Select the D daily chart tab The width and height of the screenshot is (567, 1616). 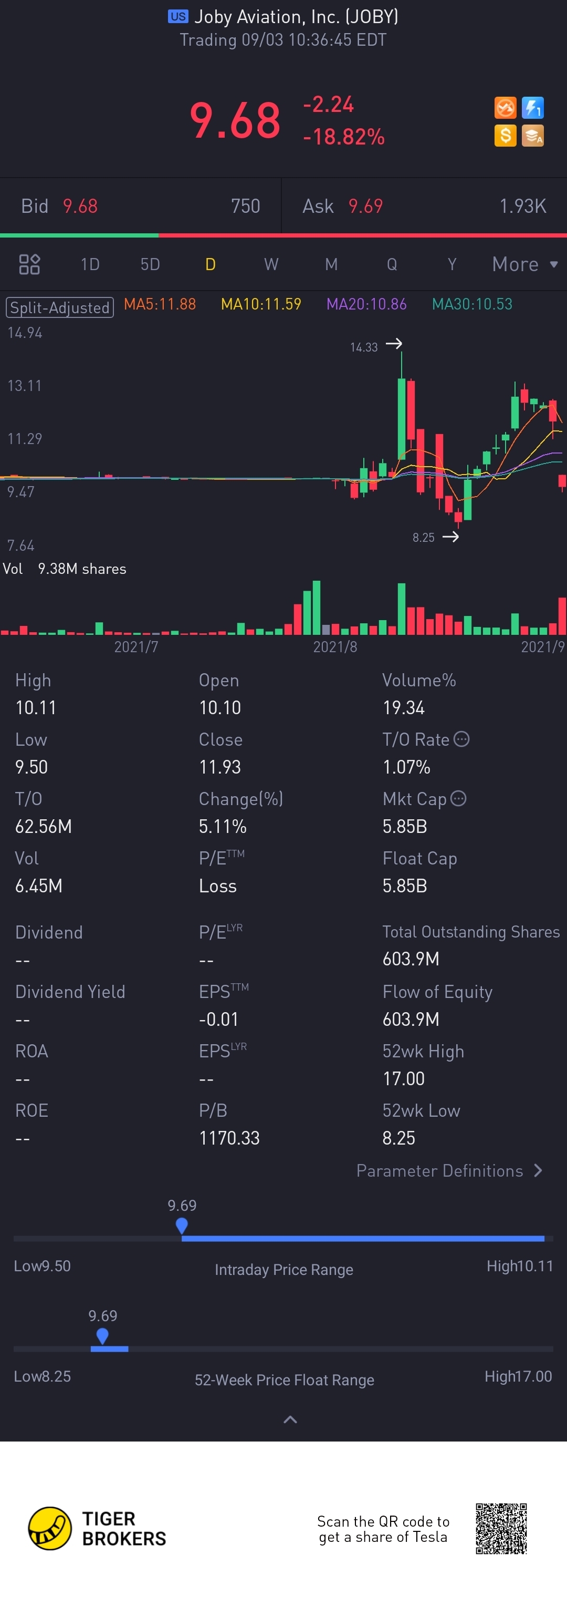pyautogui.click(x=211, y=264)
